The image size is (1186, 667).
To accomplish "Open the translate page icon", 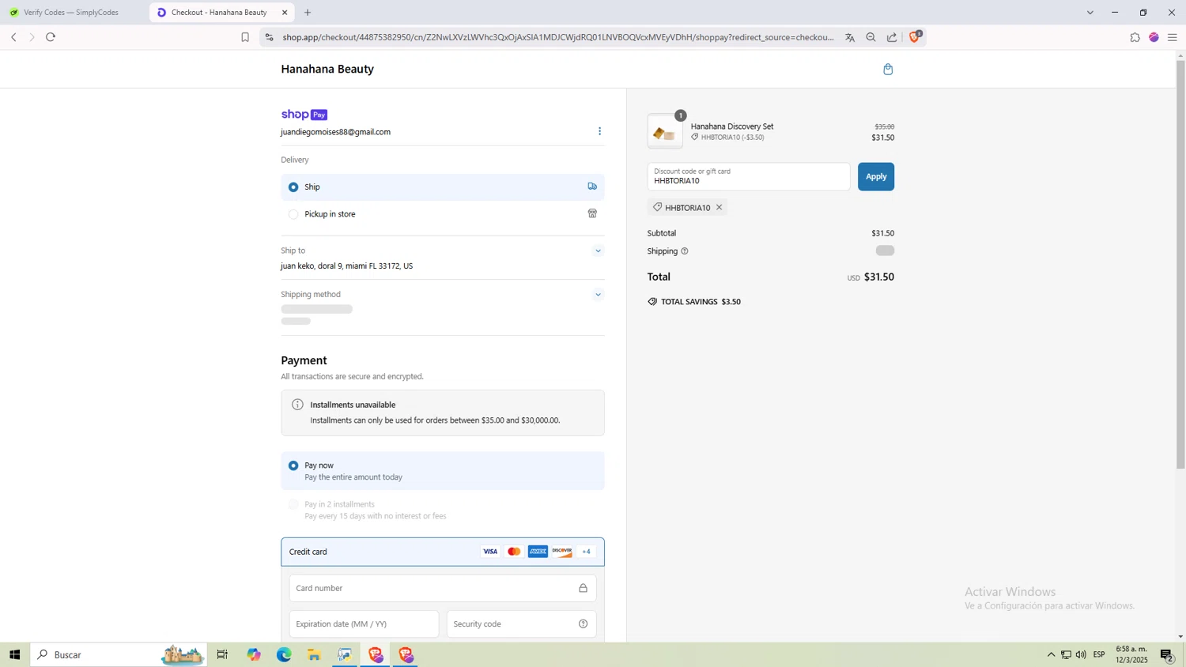I will click(850, 37).
